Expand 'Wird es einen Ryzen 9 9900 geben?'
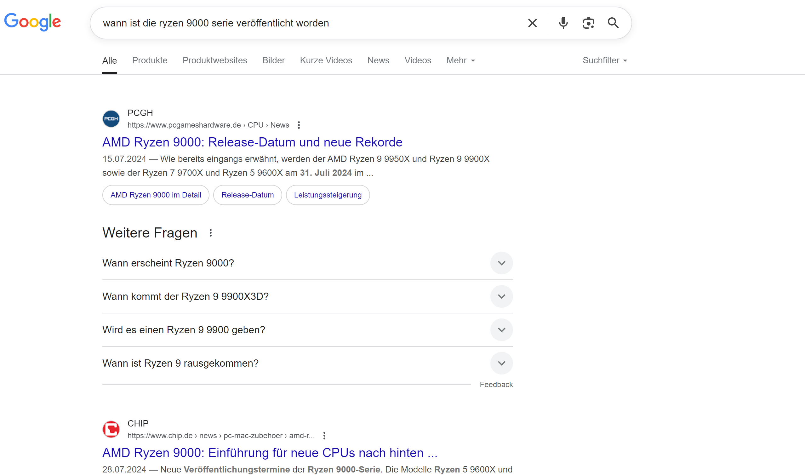 click(501, 330)
